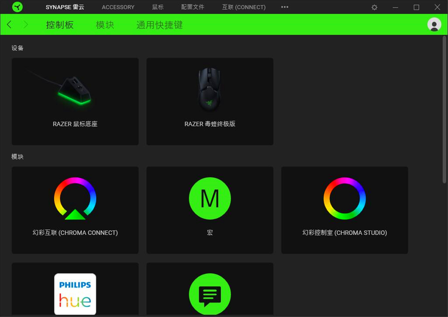Click the RAZER 鼠标底座 label
The image size is (448, 317).
pos(75,124)
